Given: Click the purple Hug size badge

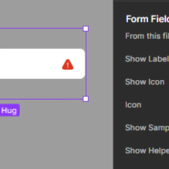Looking at the screenshot, I should [x=9, y=110].
